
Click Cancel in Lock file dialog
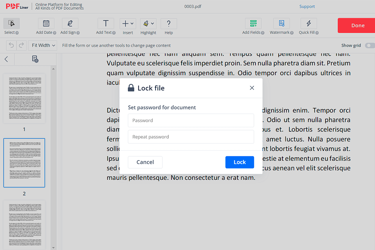(x=145, y=162)
